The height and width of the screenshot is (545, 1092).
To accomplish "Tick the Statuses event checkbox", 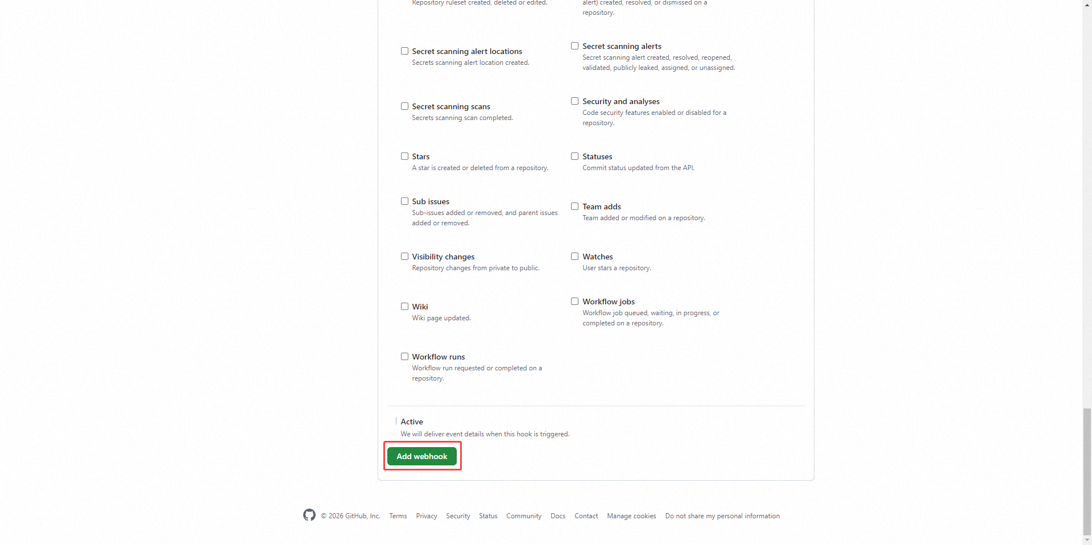I will [574, 156].
